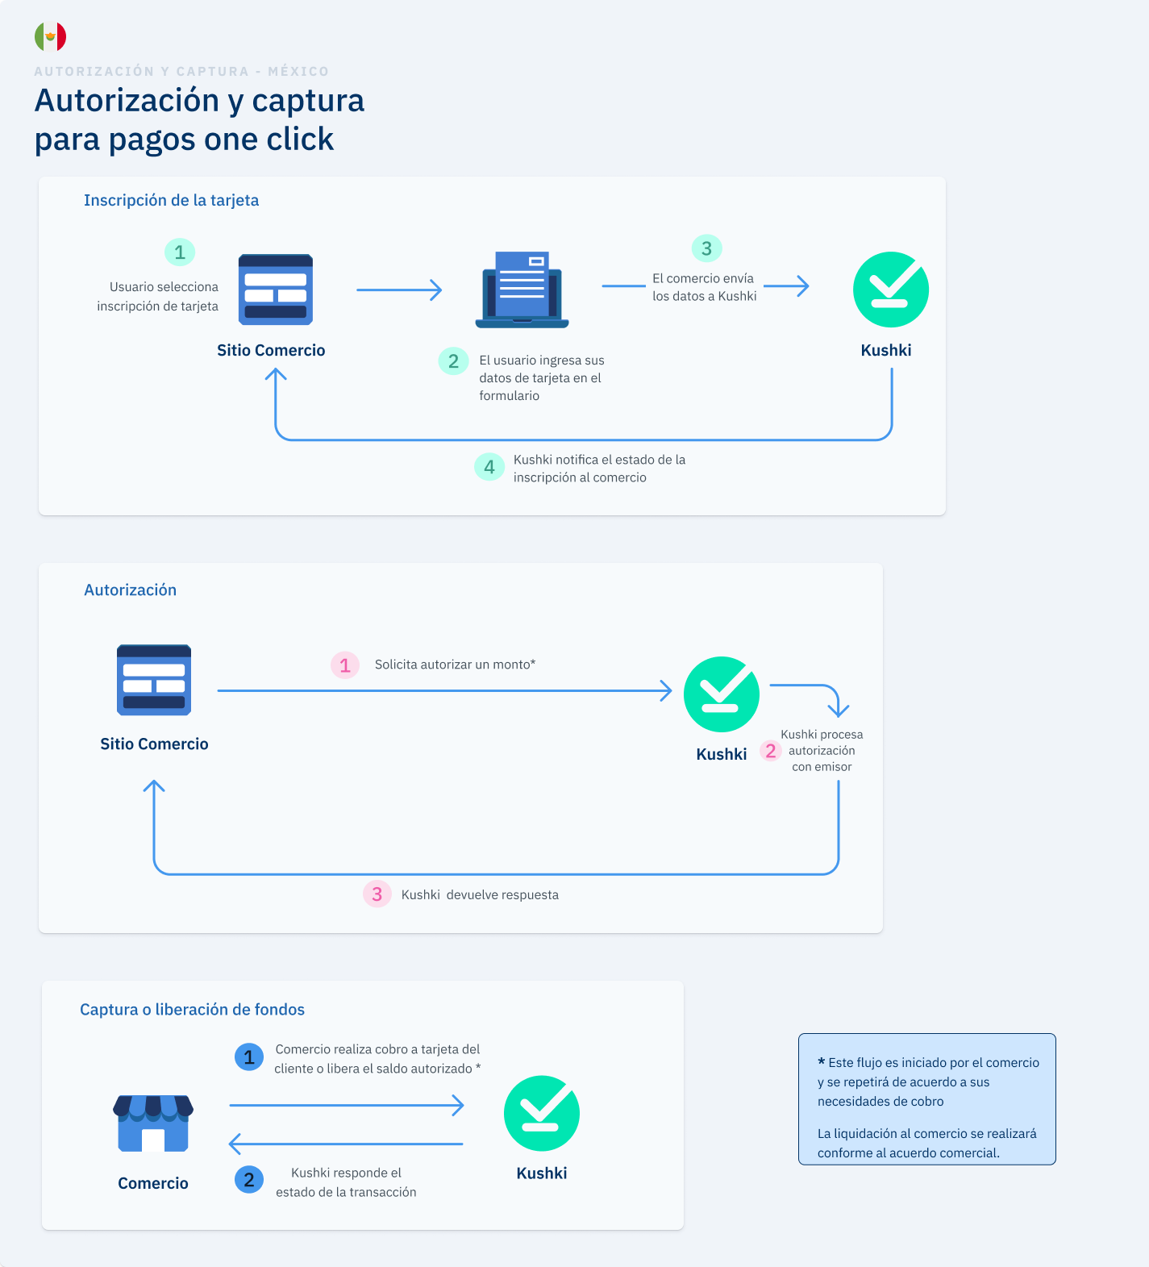This screenshot has width=1149, height=1267.
Task: Click the Kushki logo in Captura section
Action: click(542, 1113)
